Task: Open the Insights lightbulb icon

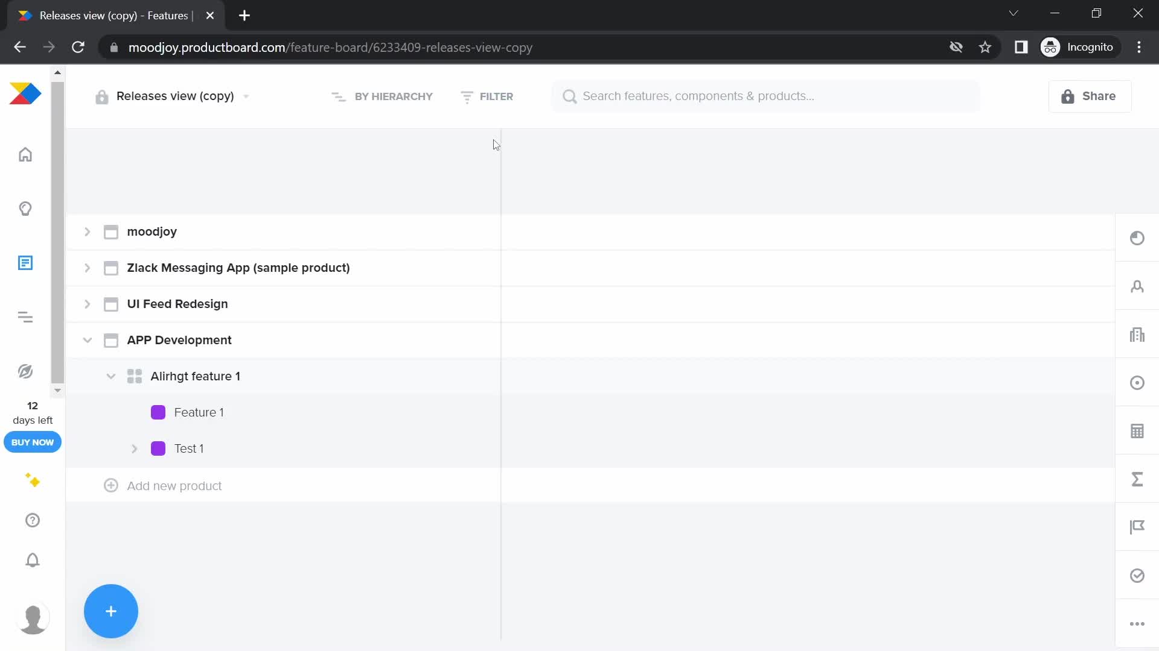Action: pos(25,209)
